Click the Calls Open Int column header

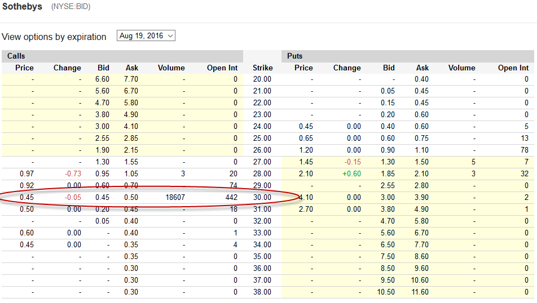click(x=222, y=68)
